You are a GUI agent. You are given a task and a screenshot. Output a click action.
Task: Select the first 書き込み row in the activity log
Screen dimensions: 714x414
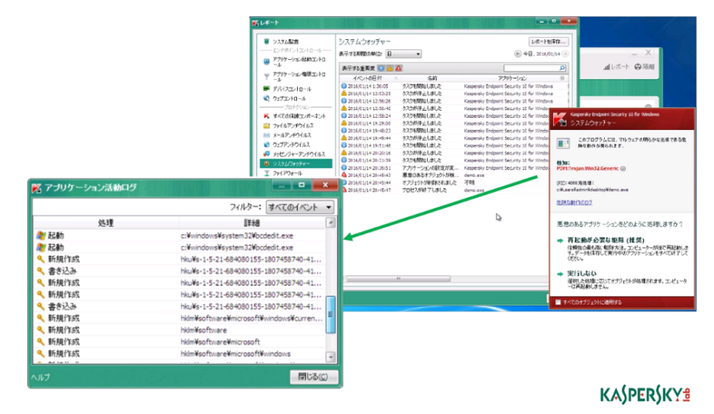tap(179, 271)
